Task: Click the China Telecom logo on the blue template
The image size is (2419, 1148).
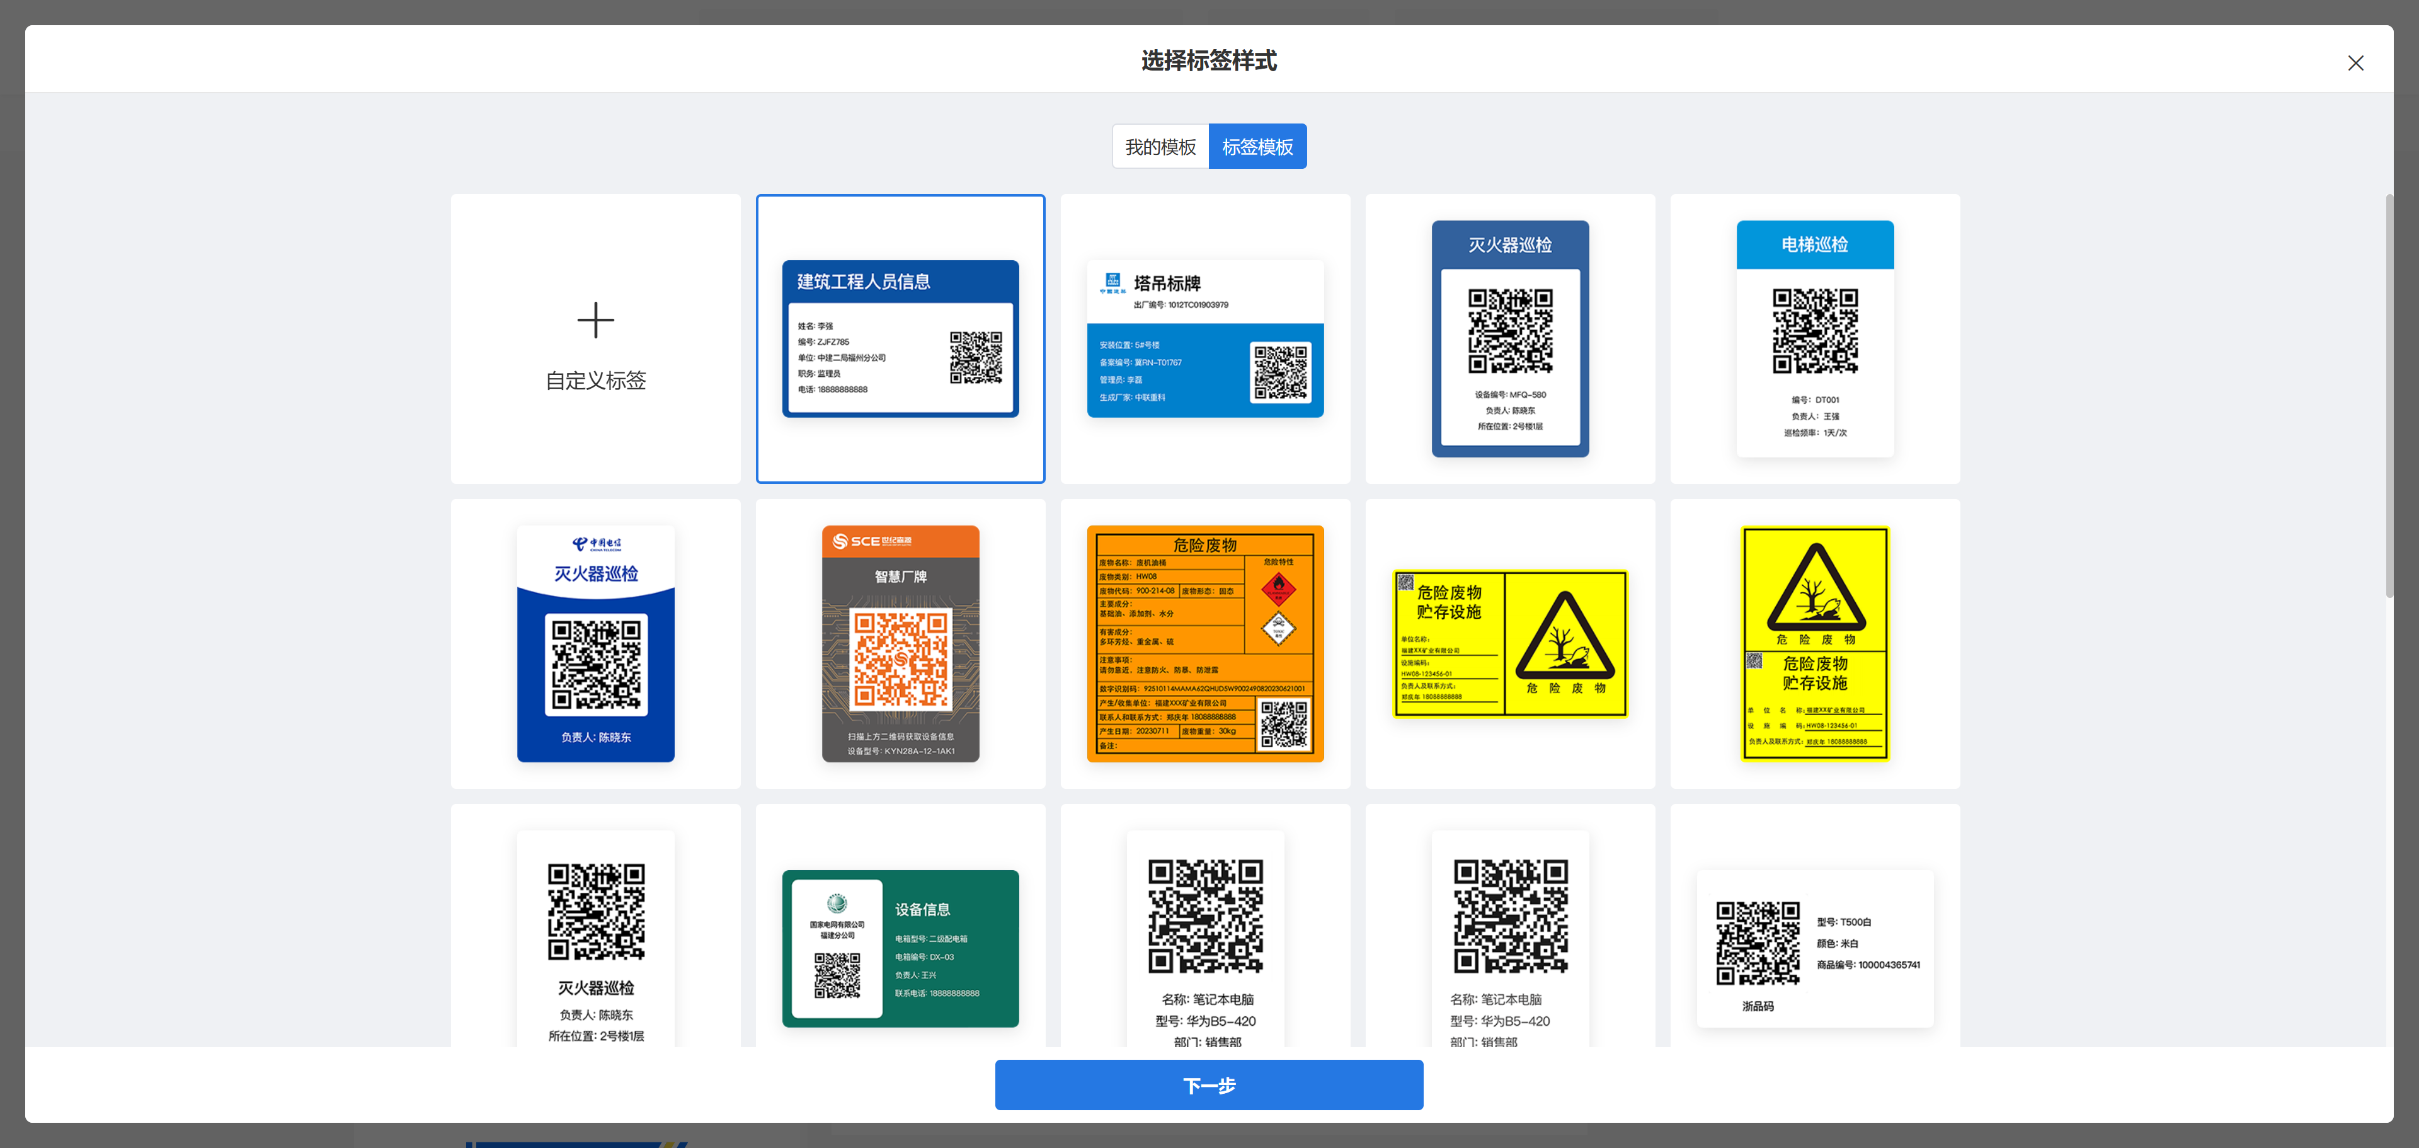Action: pyautogui.click(x=597, y=544)
